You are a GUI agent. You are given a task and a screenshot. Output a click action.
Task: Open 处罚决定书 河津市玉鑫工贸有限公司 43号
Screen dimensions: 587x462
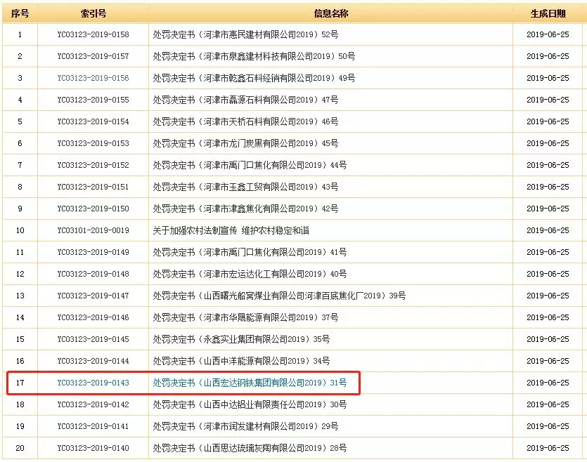pyautogui.click(x=245, y=187)
